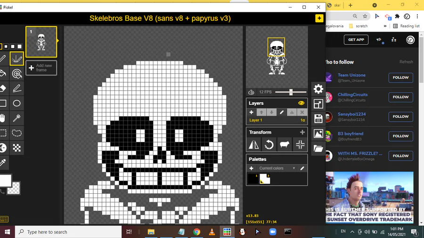Open the resize canvas panel

pyautogui.click(x=318, y=103)
